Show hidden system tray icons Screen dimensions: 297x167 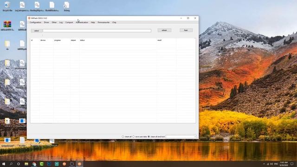264,164
